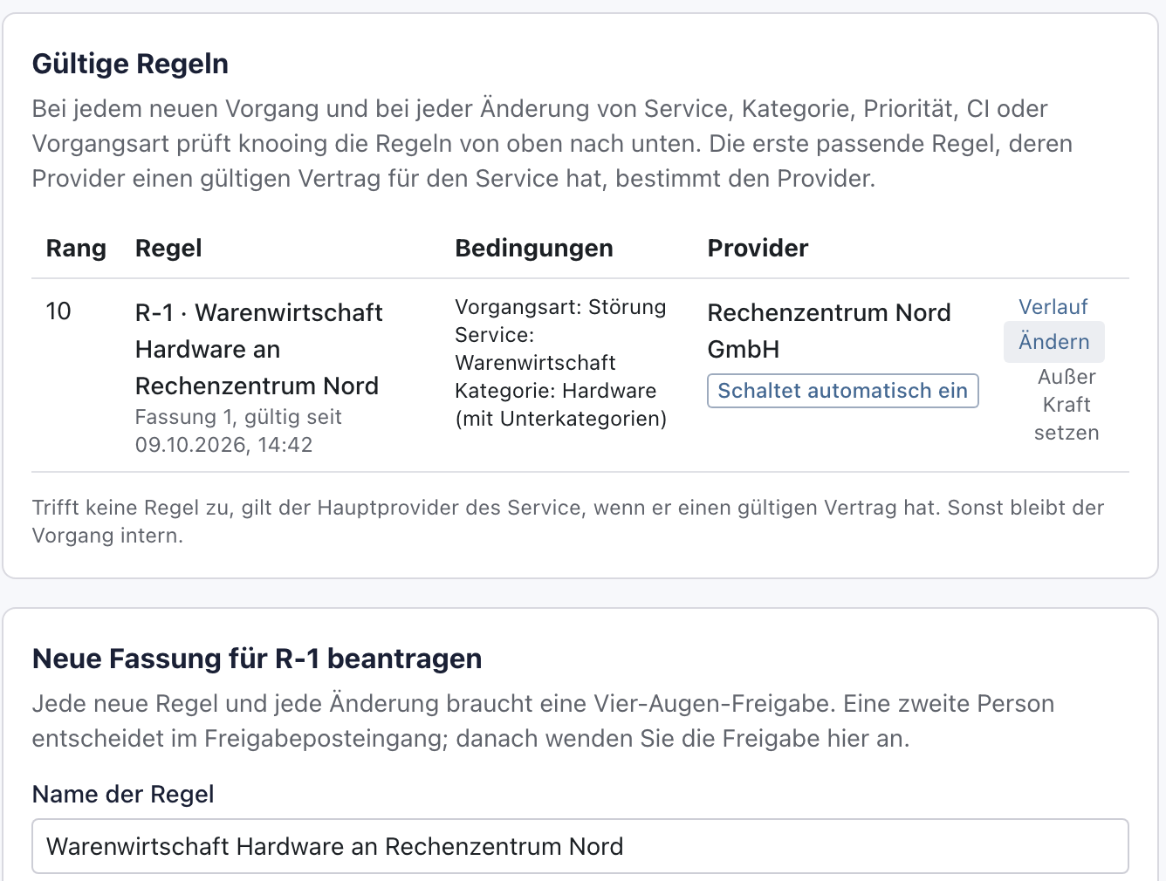Click the 'Trifft keine Regel zu' note
Image resolution: width=1166 pixels, height=881 pixels.
click(x=568, y=522)
